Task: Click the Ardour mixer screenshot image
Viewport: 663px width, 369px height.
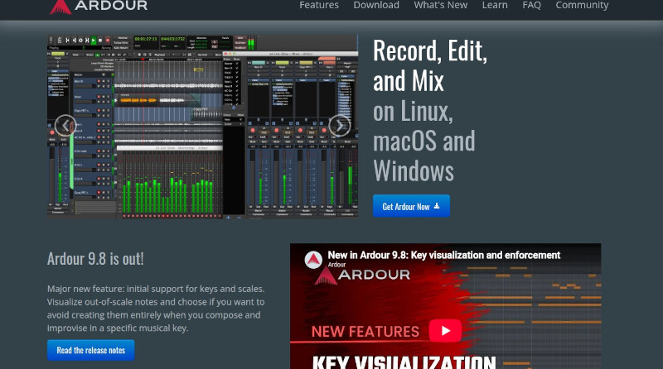Action: [x=202, y=127]
